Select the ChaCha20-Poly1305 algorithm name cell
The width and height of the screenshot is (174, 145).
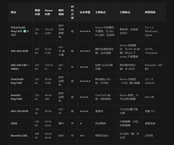click(17, 81)
